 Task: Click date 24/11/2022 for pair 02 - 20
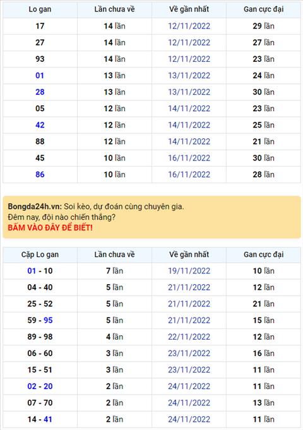pos(189,386)
